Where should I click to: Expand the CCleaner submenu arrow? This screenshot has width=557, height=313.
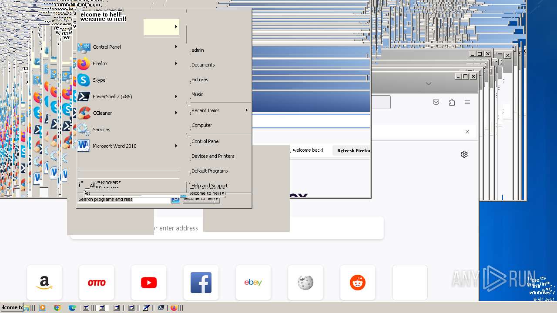click(x=176, y=113)
